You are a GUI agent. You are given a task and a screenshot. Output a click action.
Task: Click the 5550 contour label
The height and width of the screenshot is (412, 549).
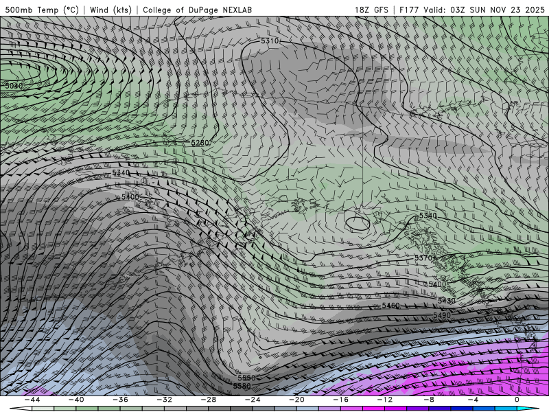click(x=246, y=378)
